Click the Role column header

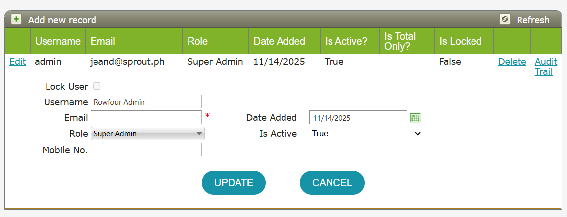[x=197, y=41]
